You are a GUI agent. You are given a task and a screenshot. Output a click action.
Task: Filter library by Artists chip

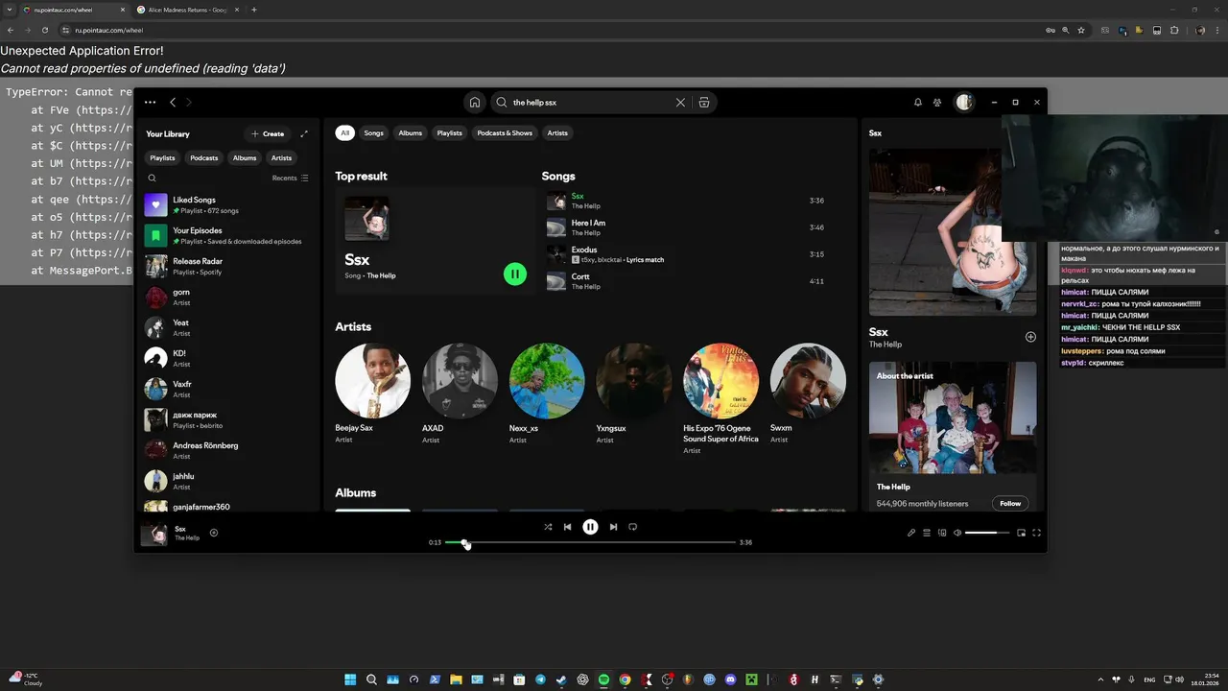pos(281,157)
